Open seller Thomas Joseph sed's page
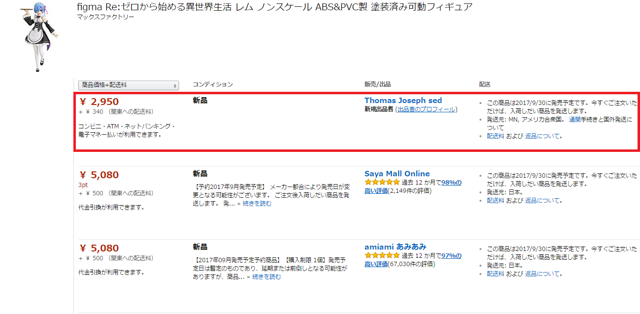 point(403,101)
